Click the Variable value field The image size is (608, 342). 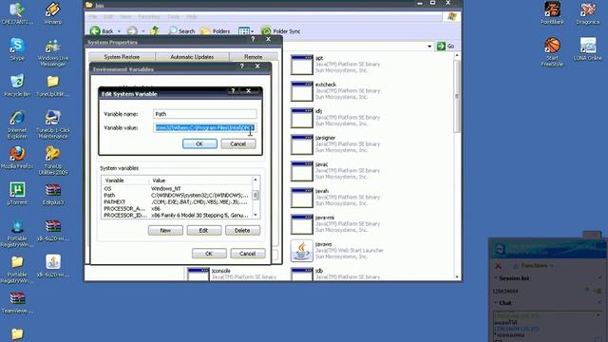click(205, 127)
